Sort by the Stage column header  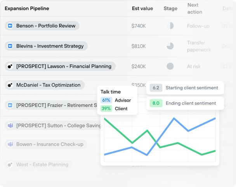(x=170, y=8)
